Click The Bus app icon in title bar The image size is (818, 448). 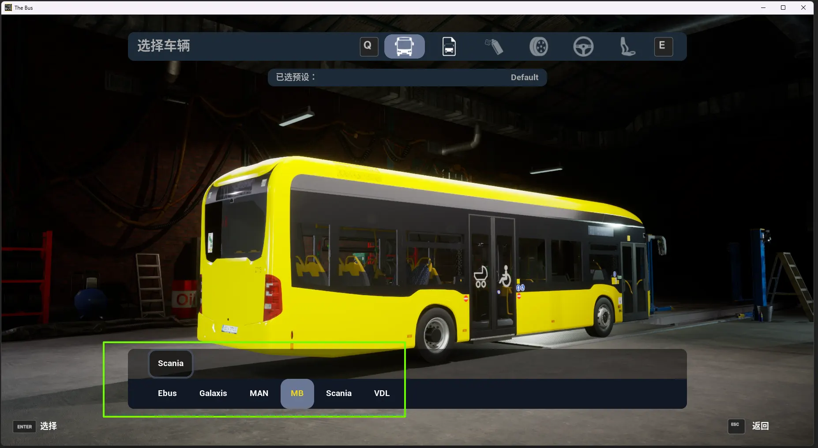coord(8,7)
